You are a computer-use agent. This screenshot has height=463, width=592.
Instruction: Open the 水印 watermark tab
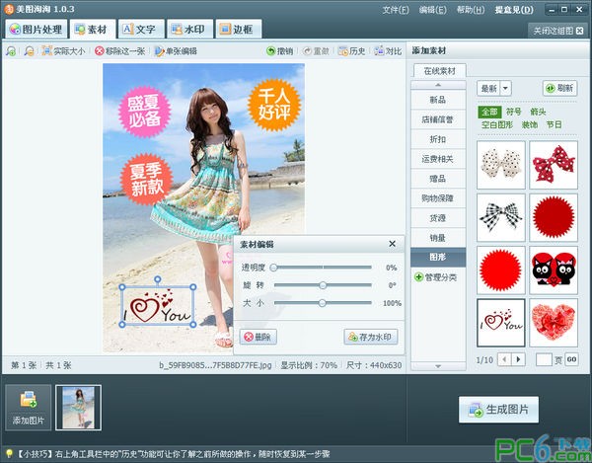tap(189, 29)
